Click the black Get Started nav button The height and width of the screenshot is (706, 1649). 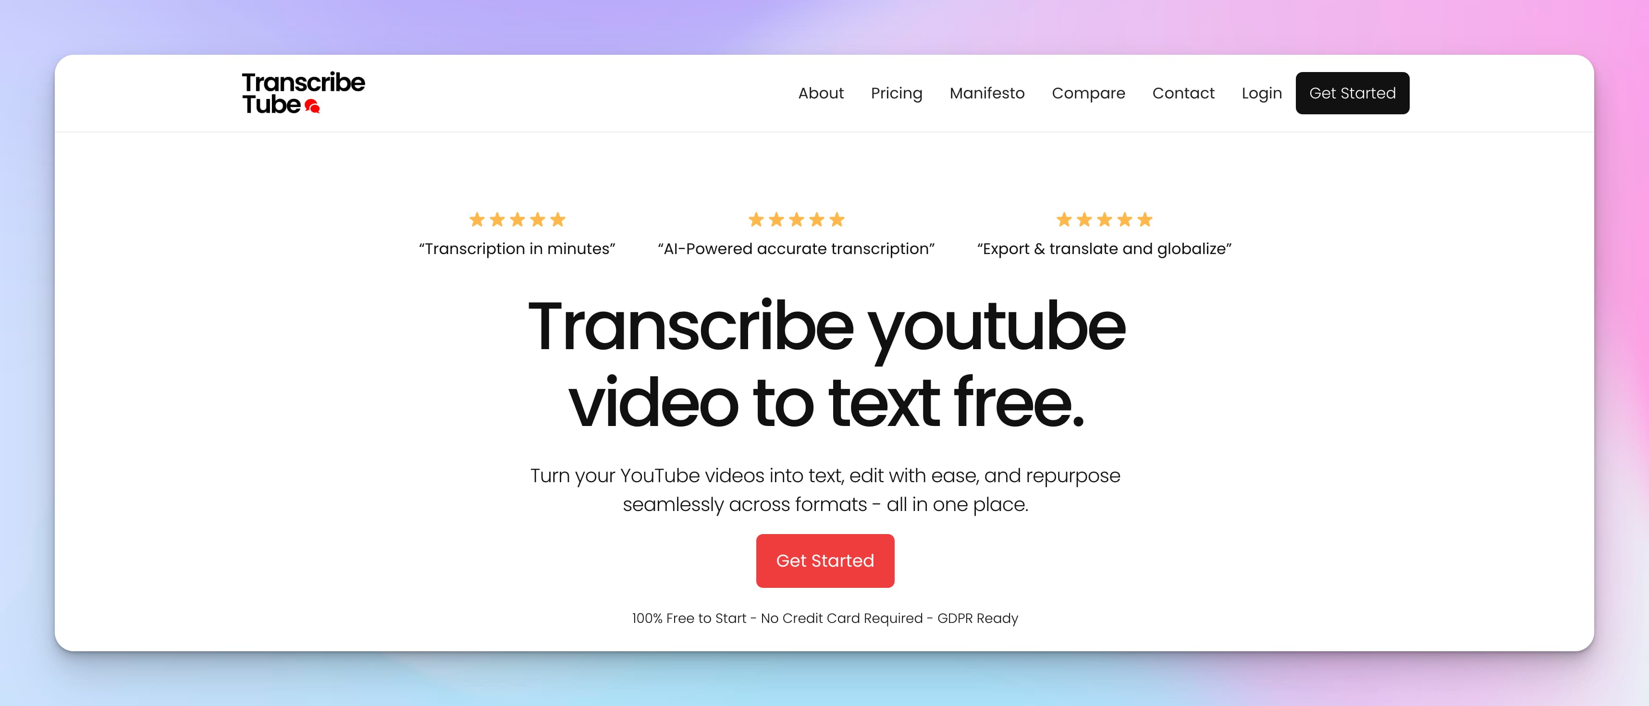click(1352, 92)
